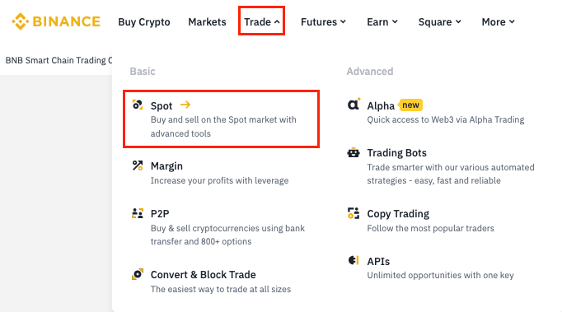Click the yellow arrow beside Spot

click(x=185, y=105)
